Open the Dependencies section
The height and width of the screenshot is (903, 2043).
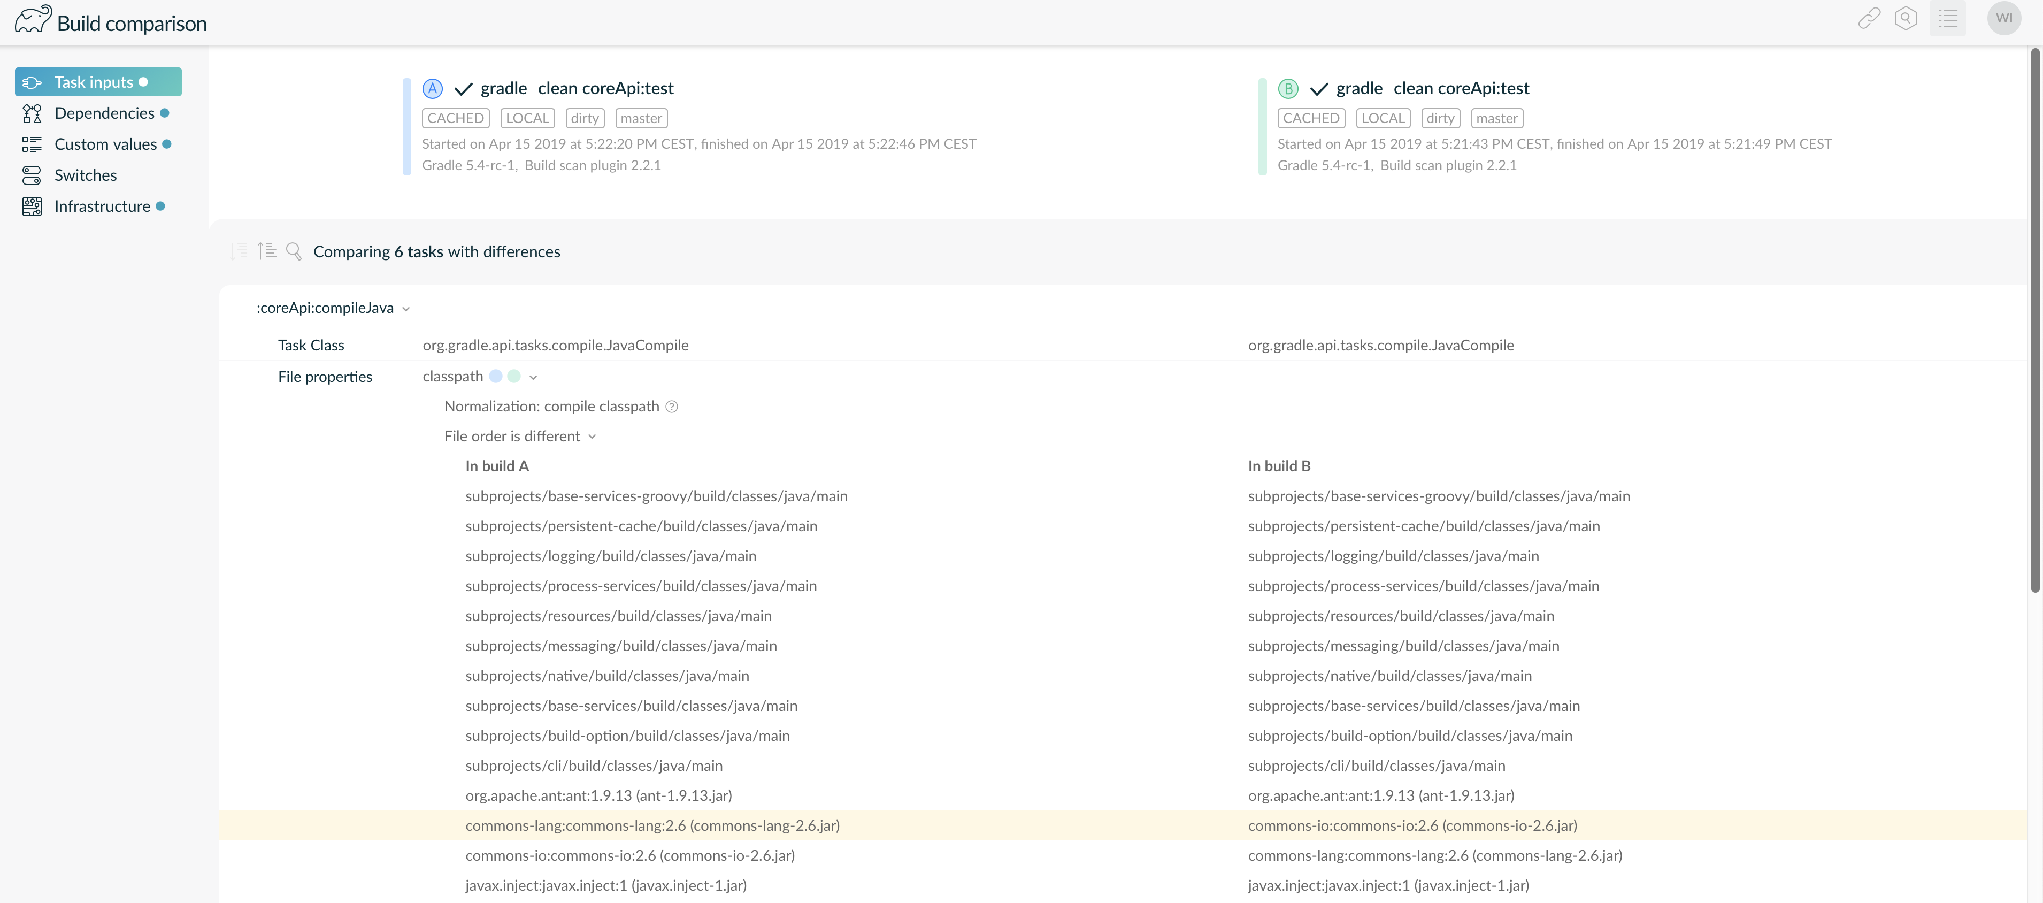[x=104, y=113]
